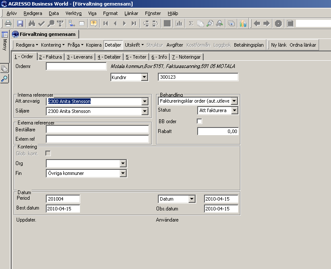Switch to the 5 - Texter tab
Image resolution: width=331 pixels, height=269 pixels.
pyautogui.click(x=136, y=57)
